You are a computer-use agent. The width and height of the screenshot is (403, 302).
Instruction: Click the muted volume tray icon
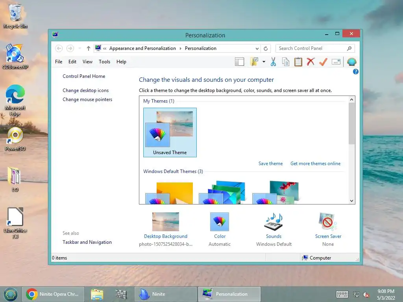[x=366, y=295]
